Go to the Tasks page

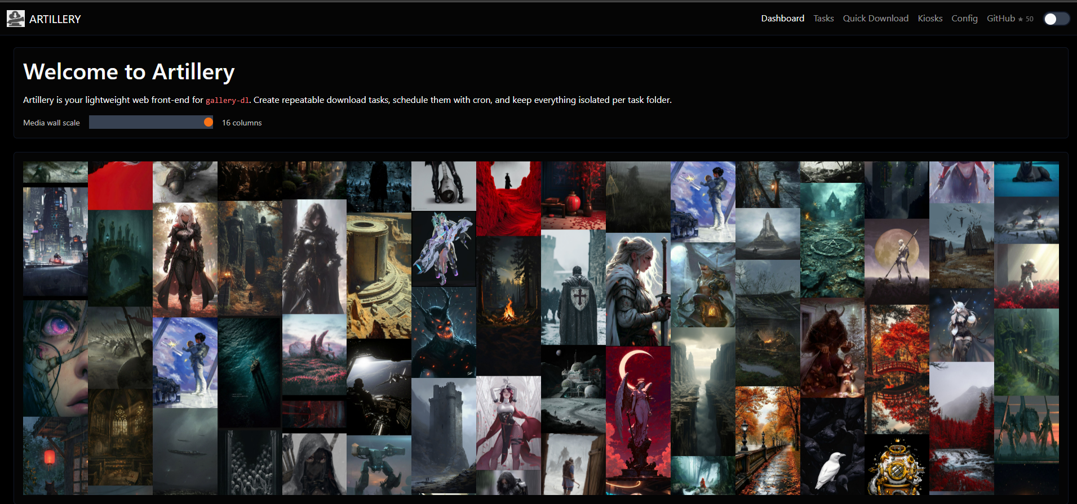click(x=823, y=19)
